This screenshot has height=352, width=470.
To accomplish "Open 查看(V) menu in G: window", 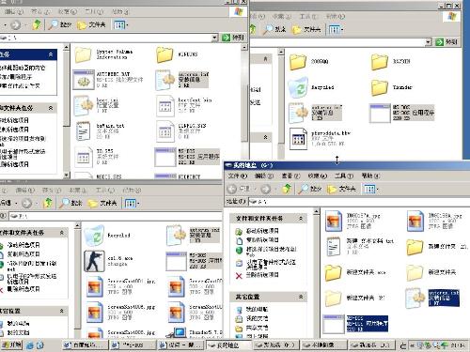I will (290, 176).
